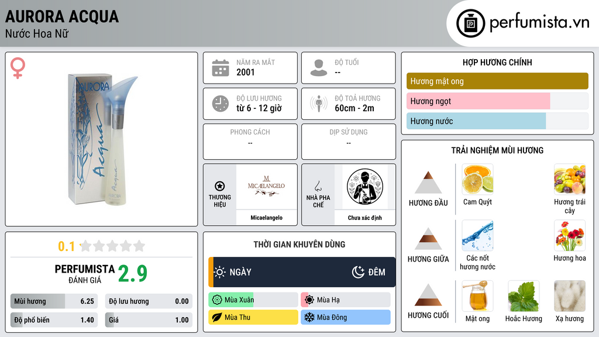This screenshot has height=337, width=599.
Task: Click the Hương Giữa pyramid icon
Action: coord(428,239)
